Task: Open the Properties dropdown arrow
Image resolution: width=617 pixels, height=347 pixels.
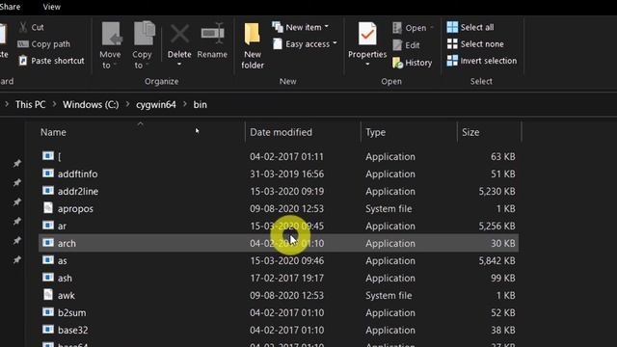Action: [367, 65]
